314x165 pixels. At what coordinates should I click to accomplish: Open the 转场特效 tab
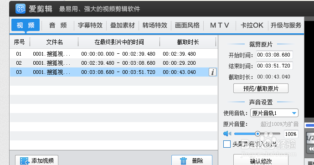click(155, 26)
